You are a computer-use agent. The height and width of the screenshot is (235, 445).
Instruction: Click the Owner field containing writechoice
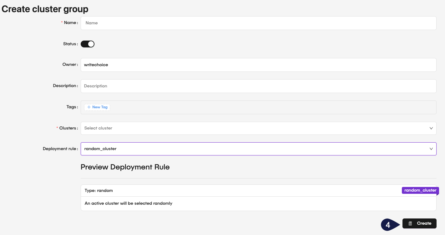[258, 65]
